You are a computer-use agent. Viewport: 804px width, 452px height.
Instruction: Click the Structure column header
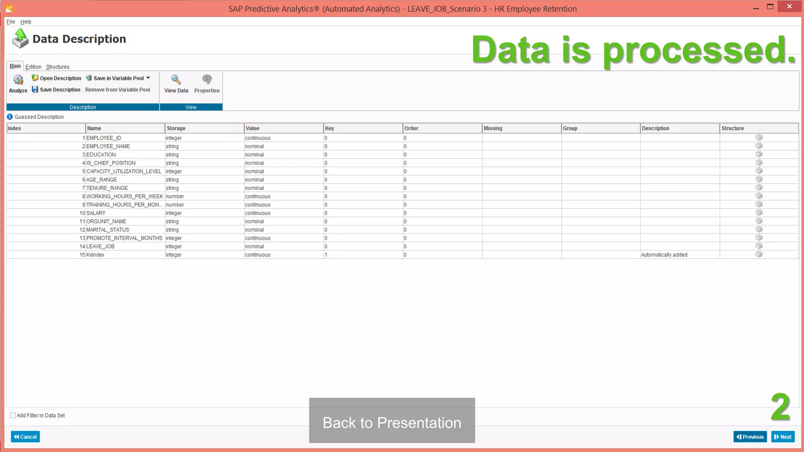coord(759,128)
